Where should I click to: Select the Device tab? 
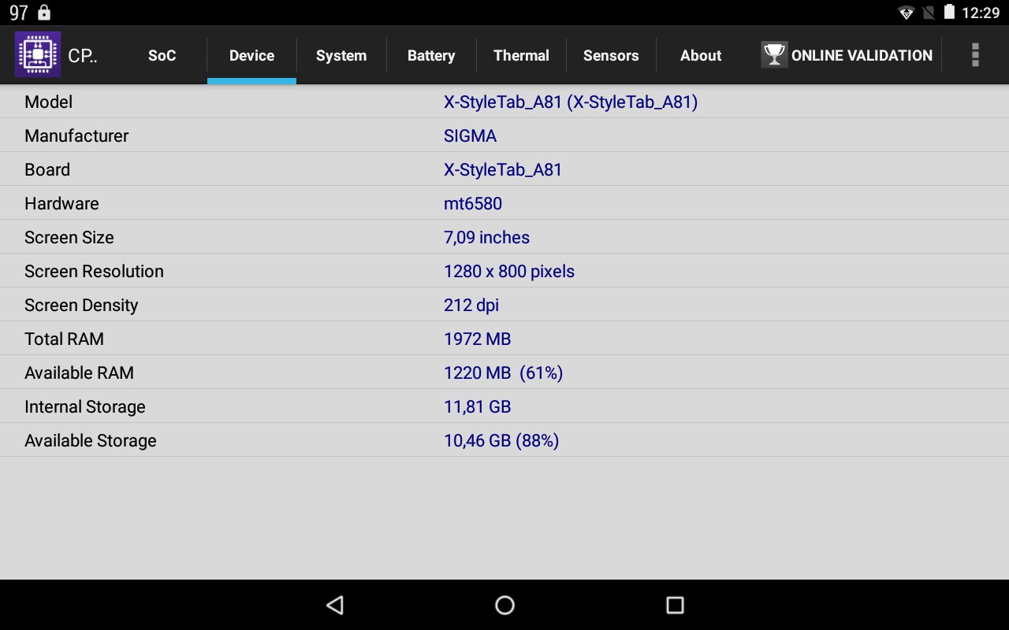click(251, 56)
